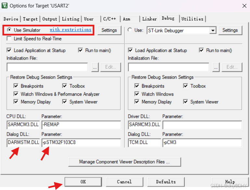
Task: Click Manage Component Viewer Description Files button
Action: point(125,162)
